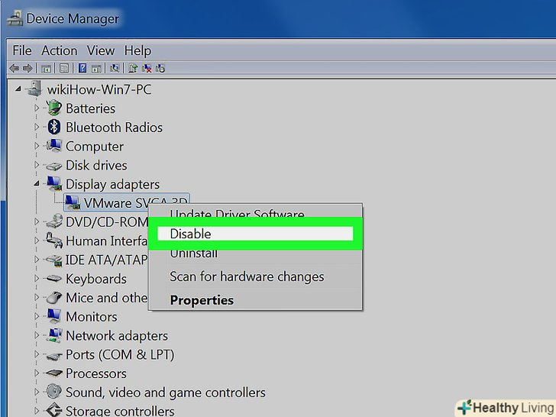Expand the Processors category
This screenshot has width=556, height=417.
point(37,373)
